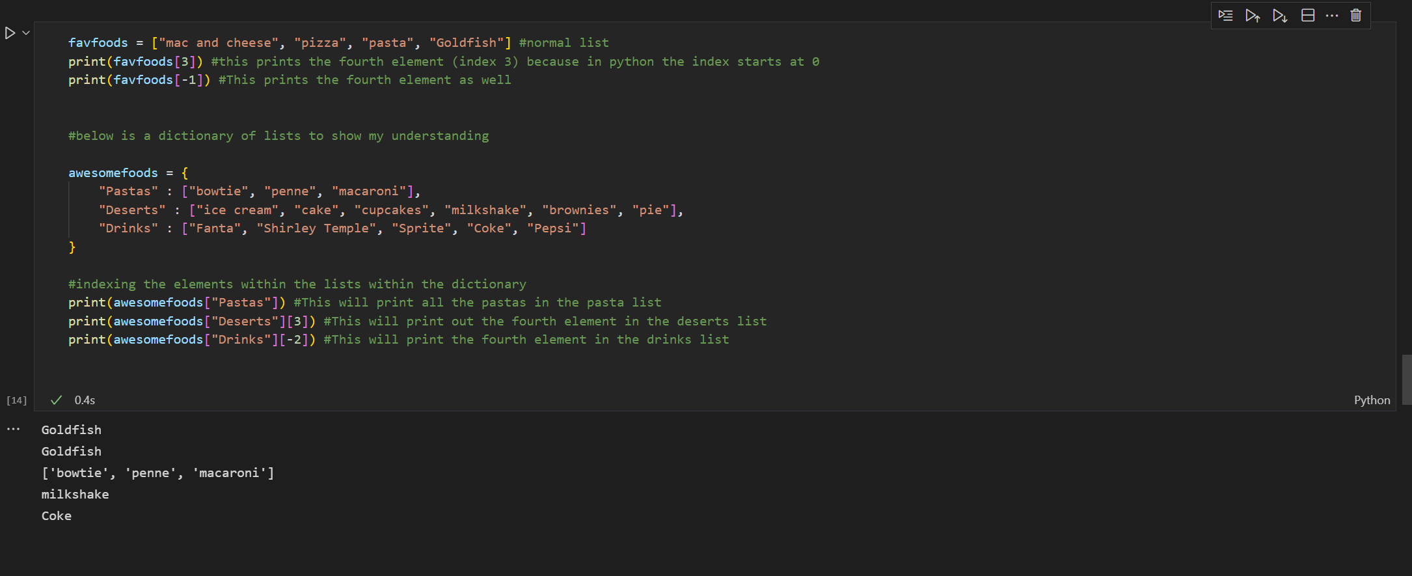Click the second Goldfish output line
This screenshot has width=1412, height=576.
coord(72,452)
